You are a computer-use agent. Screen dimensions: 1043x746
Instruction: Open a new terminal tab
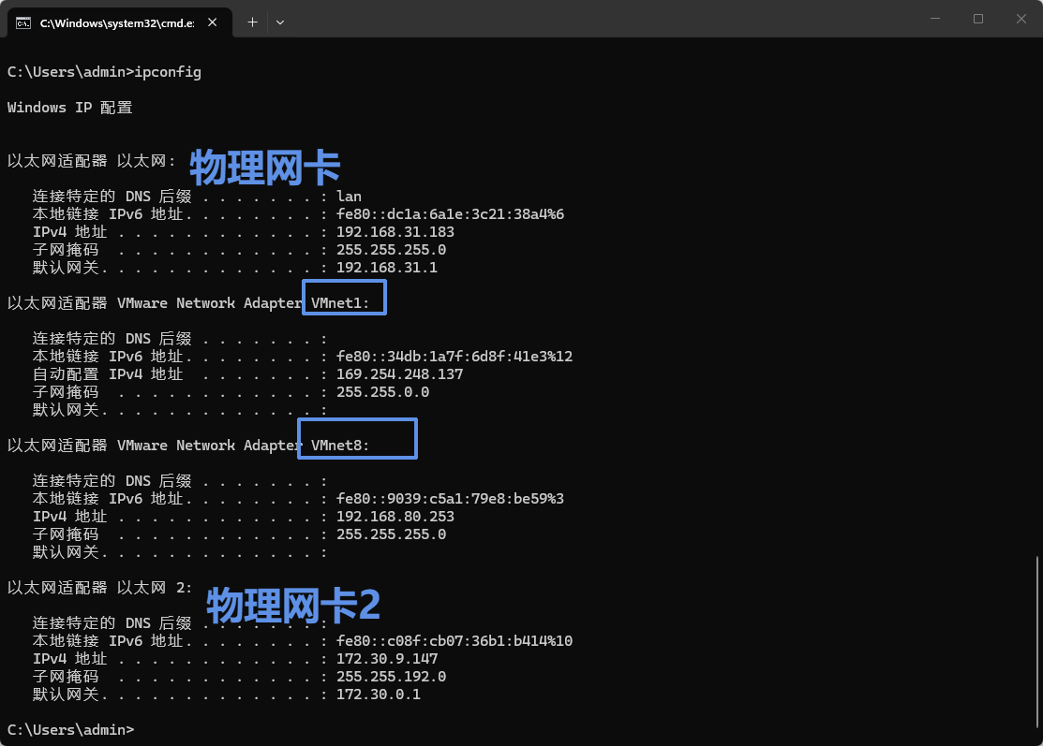(x=252, y=22)
